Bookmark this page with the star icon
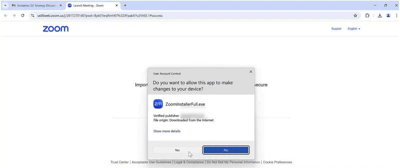Image resolution: width=400 pixels, height=168 pixels. pyautogui.click(x=355, y=15)
